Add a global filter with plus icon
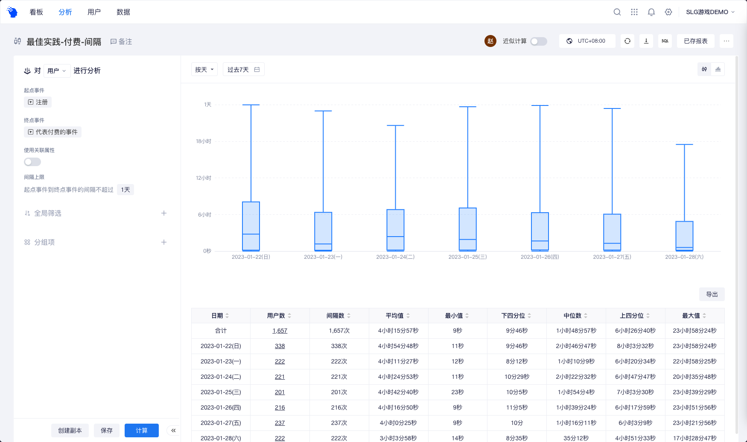The image size is (747, 442). (x=164, y=213)
